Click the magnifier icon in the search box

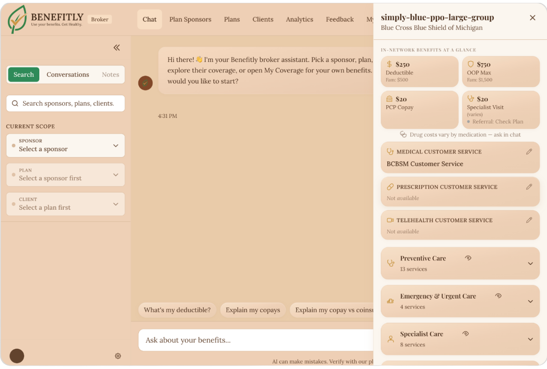point(15,103)
